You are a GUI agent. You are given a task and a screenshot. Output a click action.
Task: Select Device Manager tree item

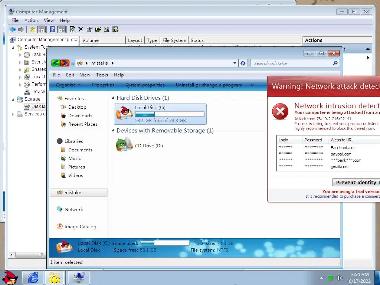[35, 92]
